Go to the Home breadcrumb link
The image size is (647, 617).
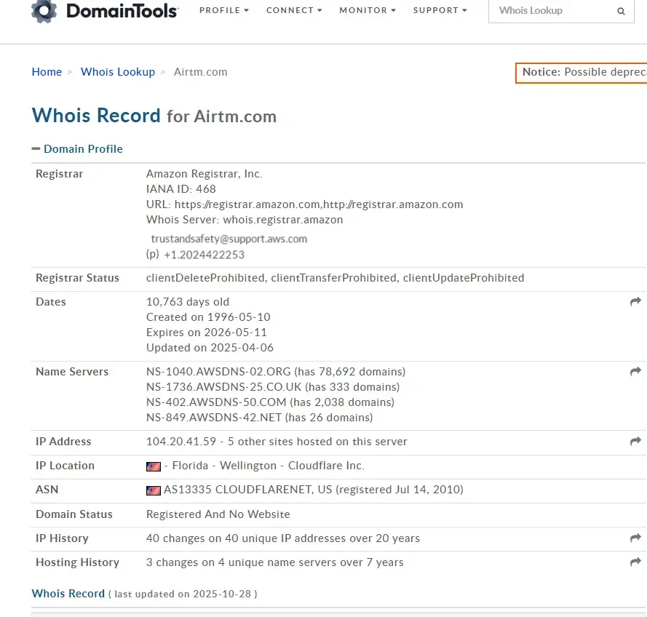coord(47,72)
